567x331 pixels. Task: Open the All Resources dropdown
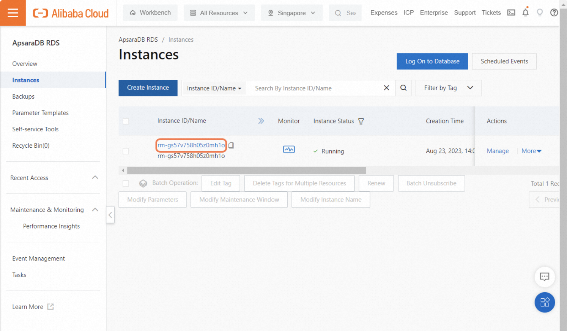click(x=219, y=13)
